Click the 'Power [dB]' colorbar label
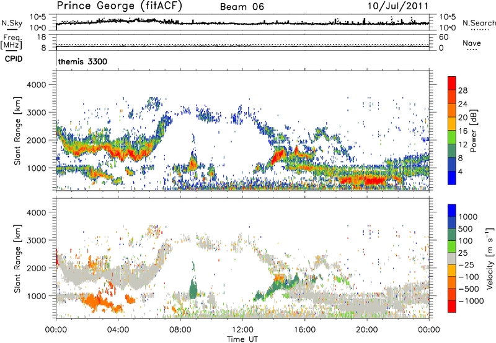The height and width of the screenshot is (343, 496). [x=473, y=131]
